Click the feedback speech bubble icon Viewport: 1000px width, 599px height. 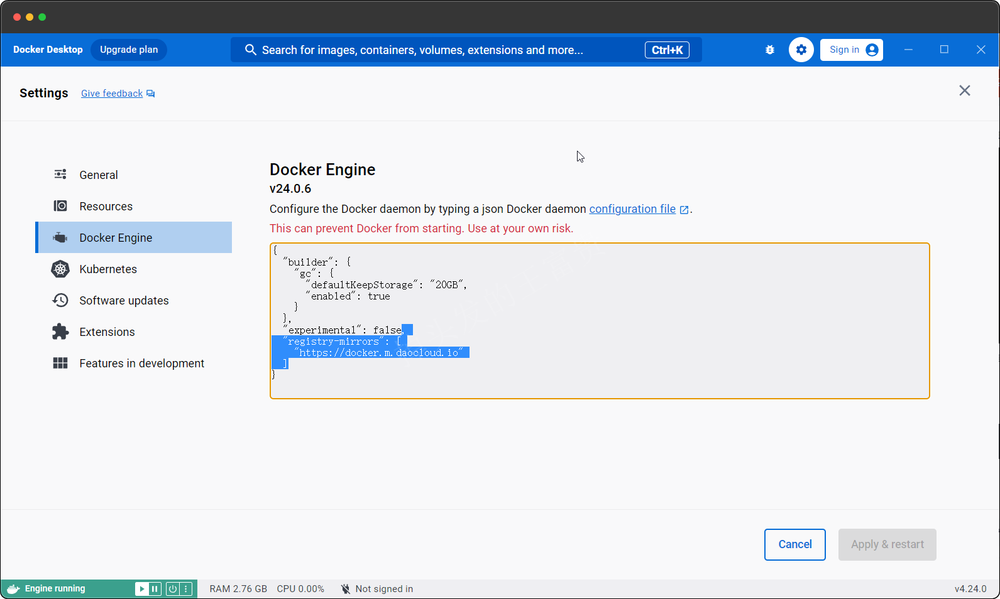[x=151, y=94]
